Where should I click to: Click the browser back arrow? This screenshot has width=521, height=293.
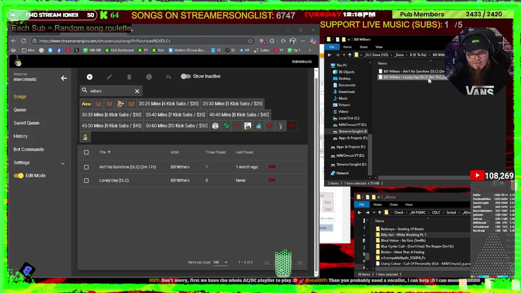tap(13, 41)
